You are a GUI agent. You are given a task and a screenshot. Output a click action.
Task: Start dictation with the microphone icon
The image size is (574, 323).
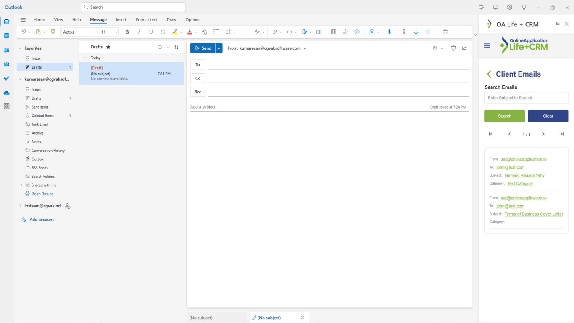(390, 32)
